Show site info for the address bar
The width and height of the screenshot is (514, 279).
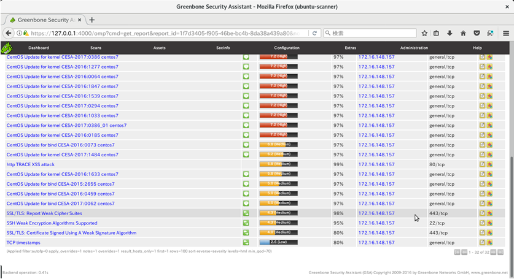click(x=19, y=33)
